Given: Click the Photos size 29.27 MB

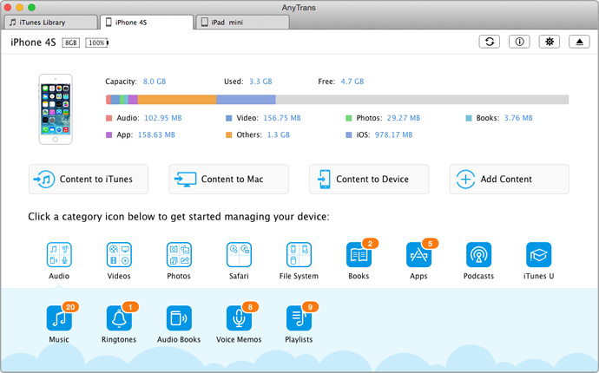Looking at the screenshot, I should coord(404,118).
